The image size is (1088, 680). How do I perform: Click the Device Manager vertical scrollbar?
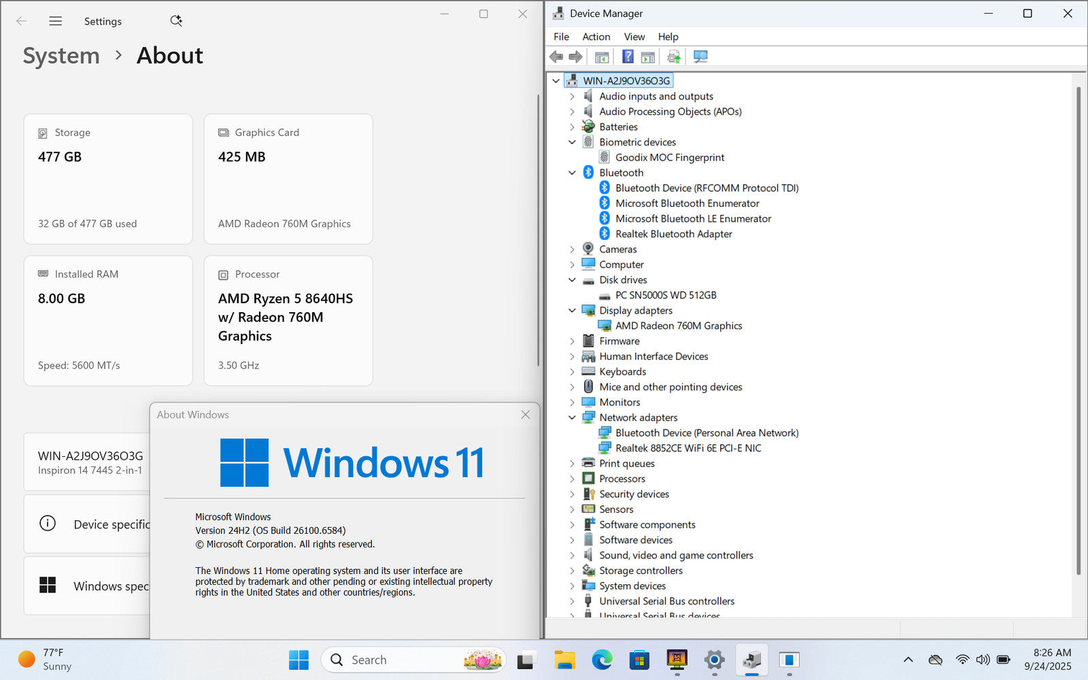tap(1078, 326)
